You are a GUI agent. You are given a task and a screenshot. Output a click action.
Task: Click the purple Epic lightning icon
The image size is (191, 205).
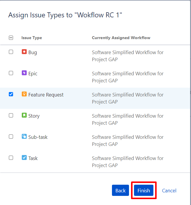point(24,73)
